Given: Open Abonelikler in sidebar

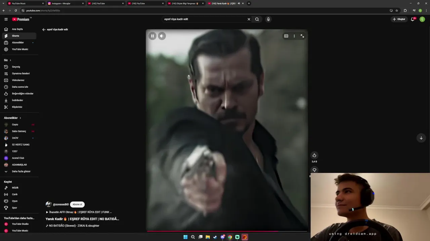Looking at the screenshot, I should (x=19, y=43).
